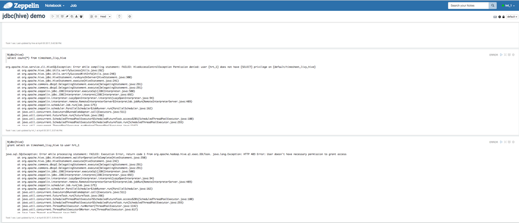Run all paragraphs in the note

pos(53,17)
